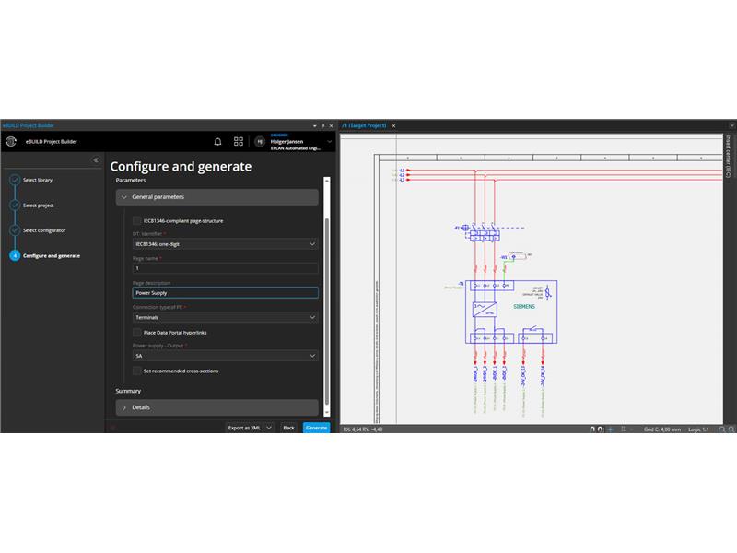Switch to the /1 (Target Project) tab

point(364,125)
